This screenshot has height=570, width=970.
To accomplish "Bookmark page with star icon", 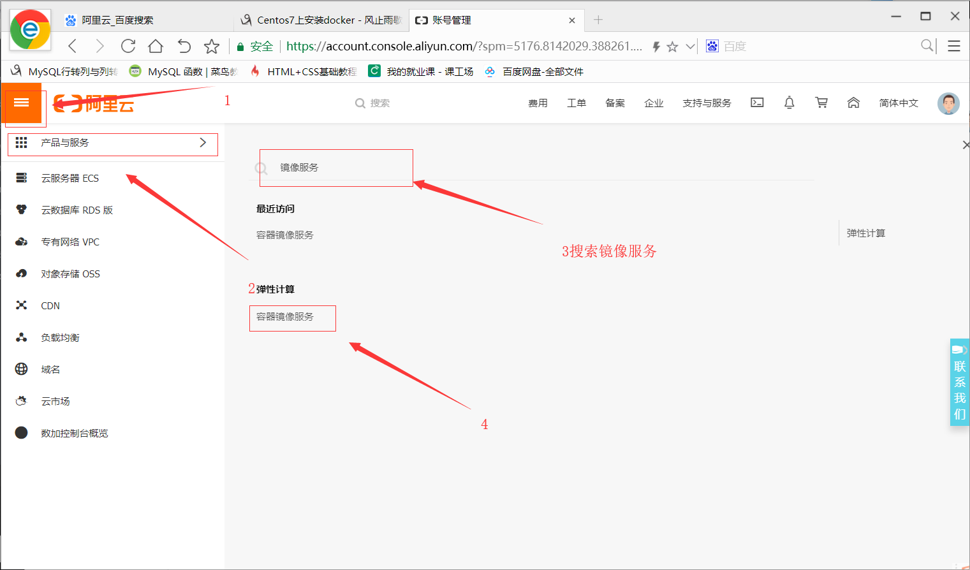I will [212, 46].
